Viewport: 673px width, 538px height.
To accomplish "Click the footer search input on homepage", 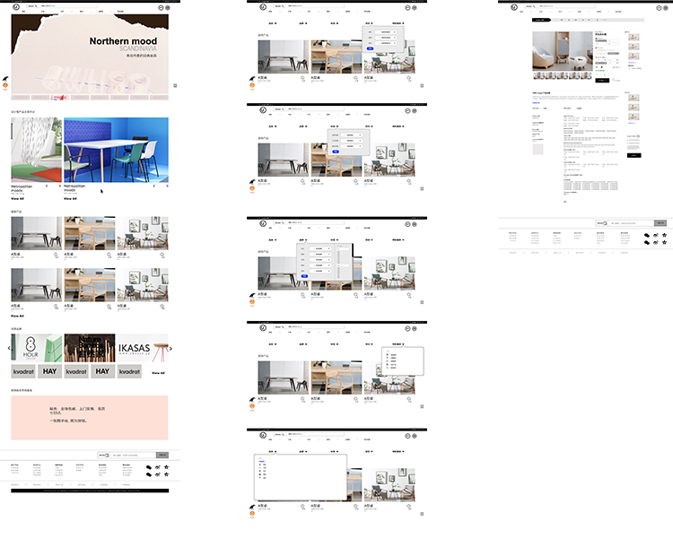I will [133, 455].
